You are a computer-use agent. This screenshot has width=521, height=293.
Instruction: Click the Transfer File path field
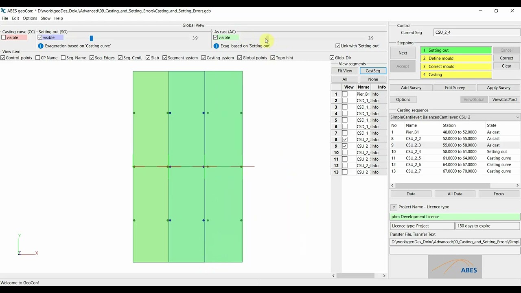coord(455,242)
